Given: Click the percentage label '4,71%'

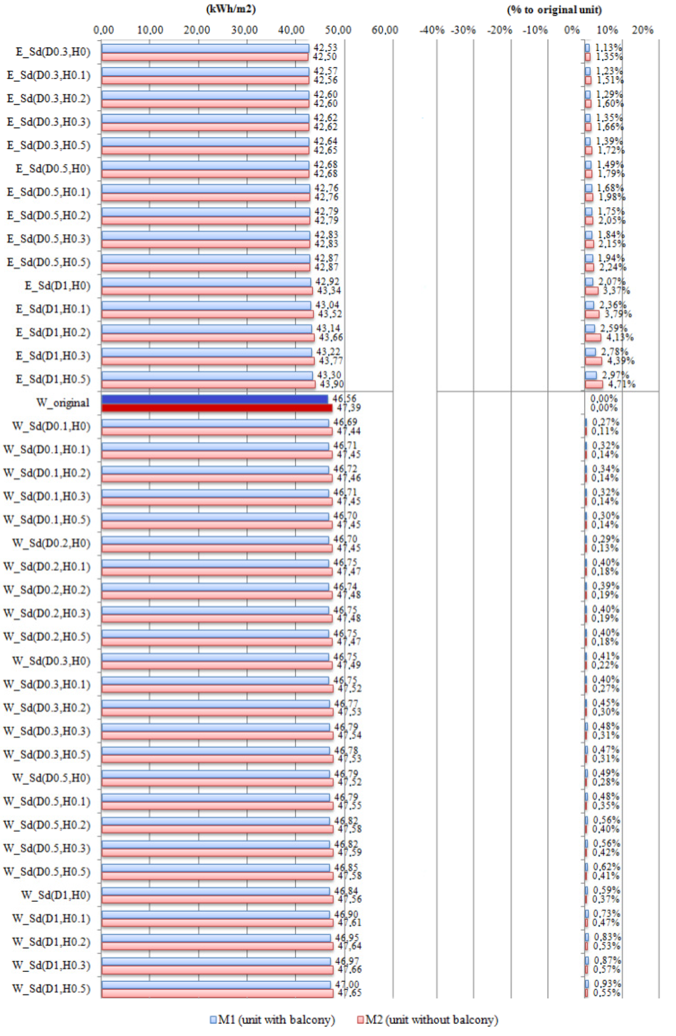Looking at the screenshot, I should (621, 385).
